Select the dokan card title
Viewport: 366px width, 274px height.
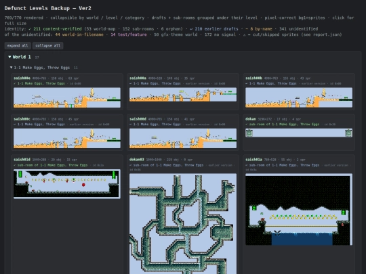pyautogui.click(x=251, y=119)
